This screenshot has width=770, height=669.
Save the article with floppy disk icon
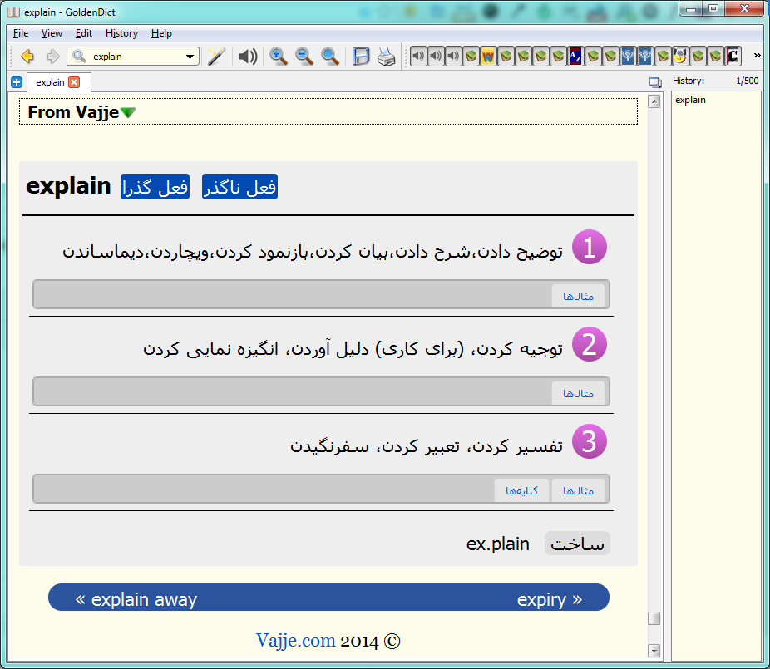tap(361, 57)
